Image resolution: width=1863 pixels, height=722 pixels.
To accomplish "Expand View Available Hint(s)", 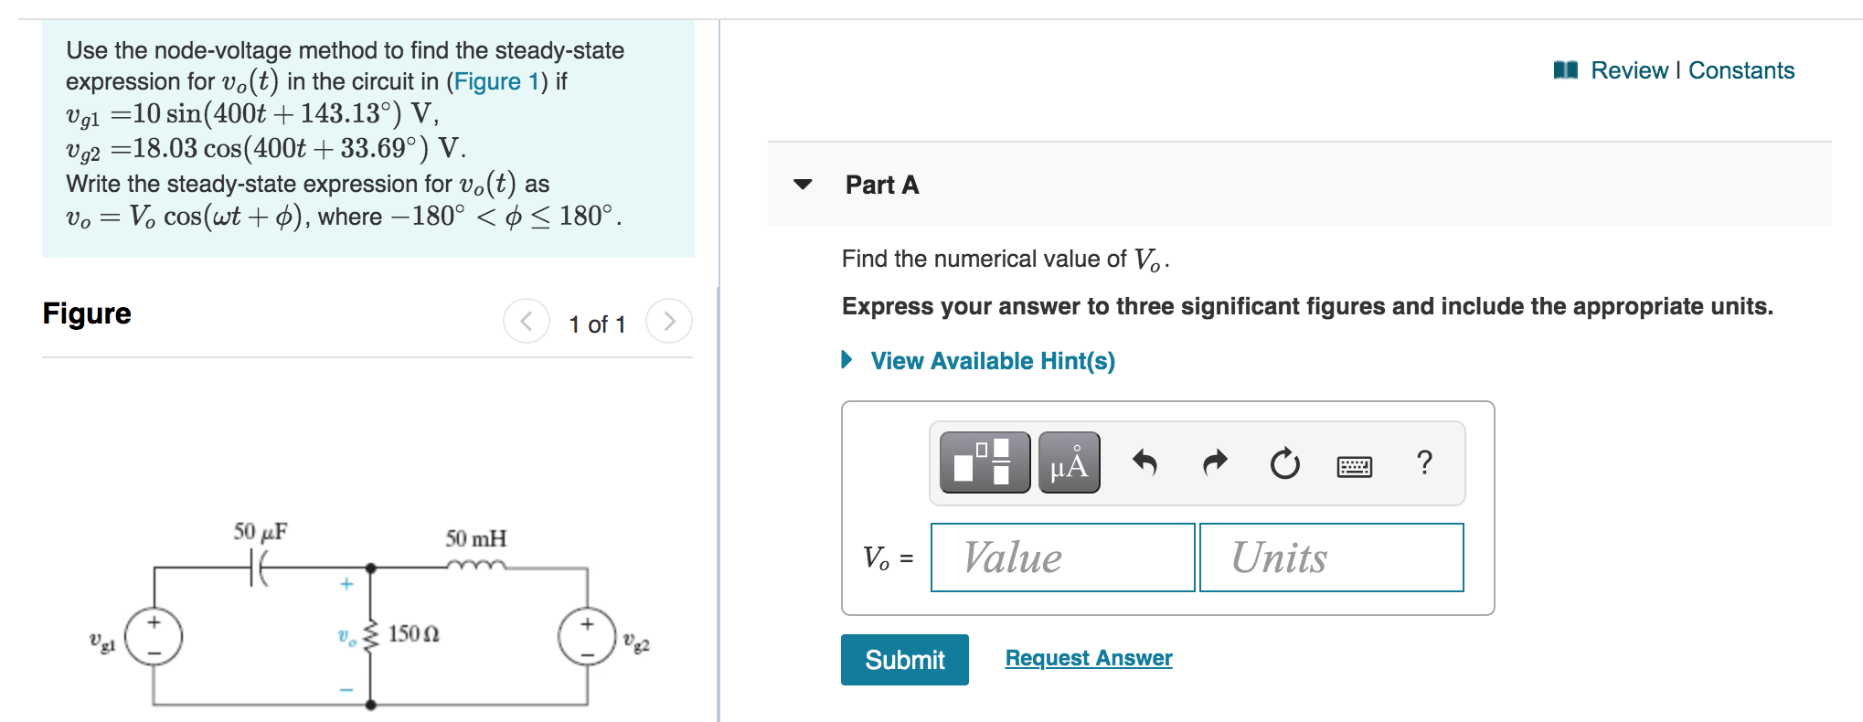I will coord(993,360).
